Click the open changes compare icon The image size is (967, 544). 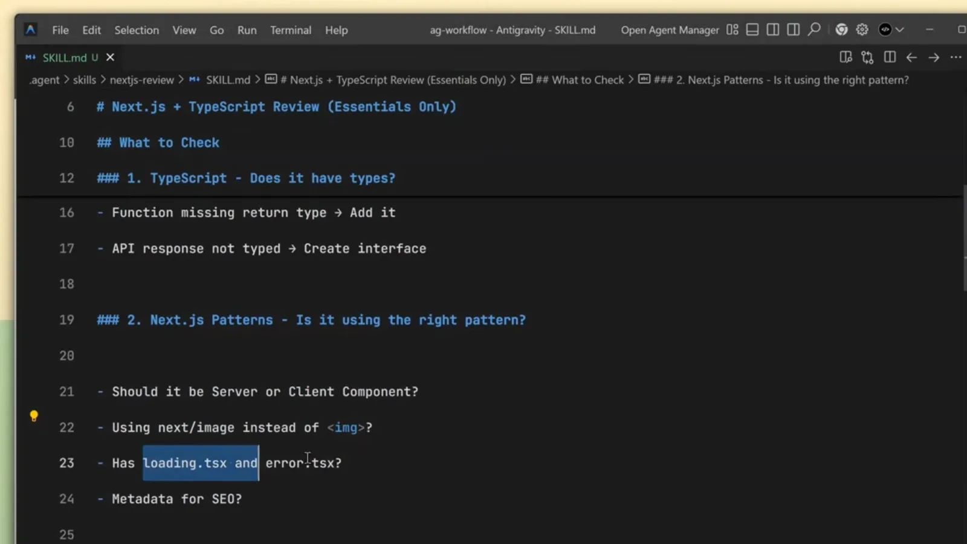[868, 57]
